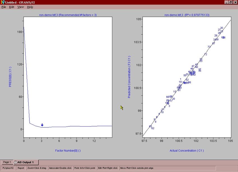Click the Factor Number[0] axis label
Screen dimensions: 238x172
pos(68,151)
